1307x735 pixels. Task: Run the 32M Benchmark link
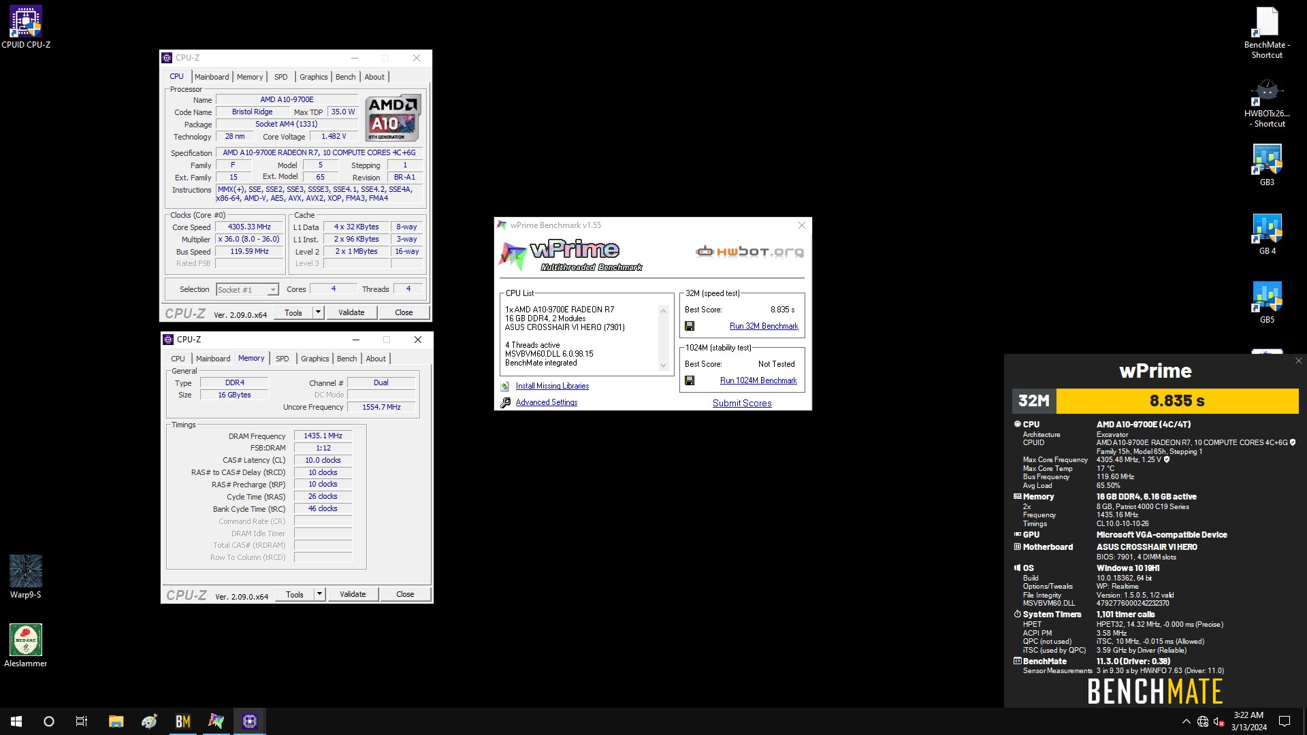(764, 326)
